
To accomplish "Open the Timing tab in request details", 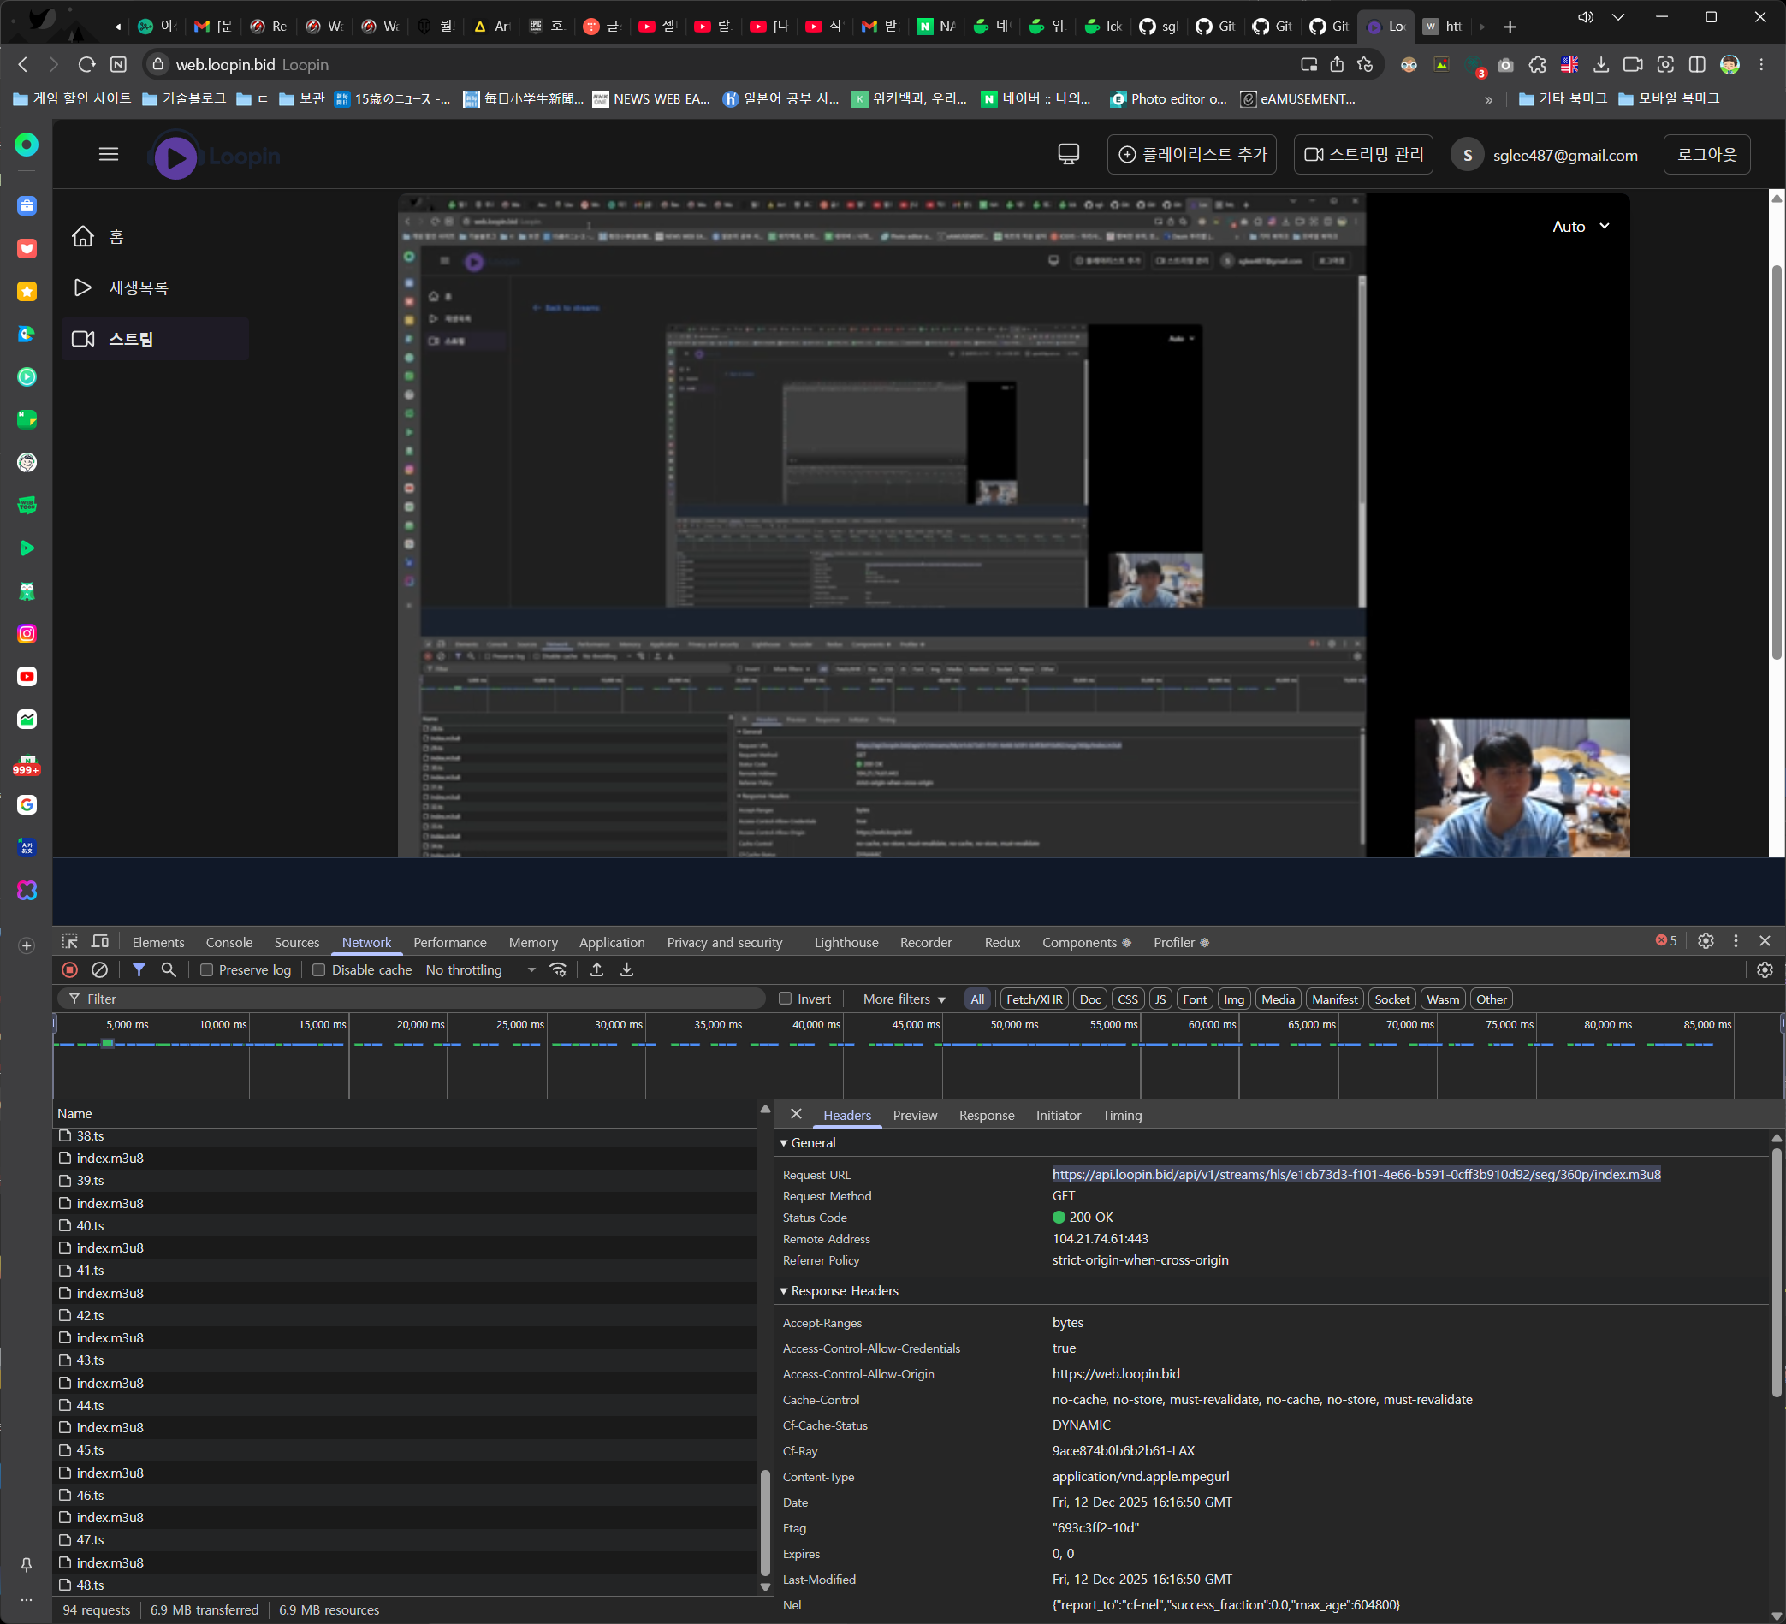I will 1122,1116.
